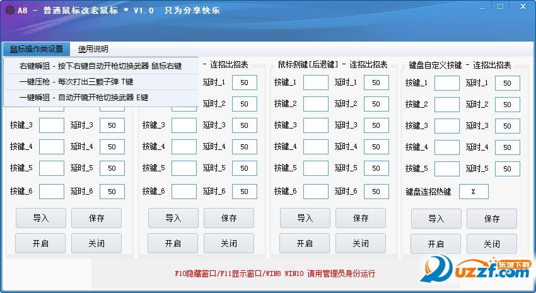Click 导入 button in the second column

173,218
